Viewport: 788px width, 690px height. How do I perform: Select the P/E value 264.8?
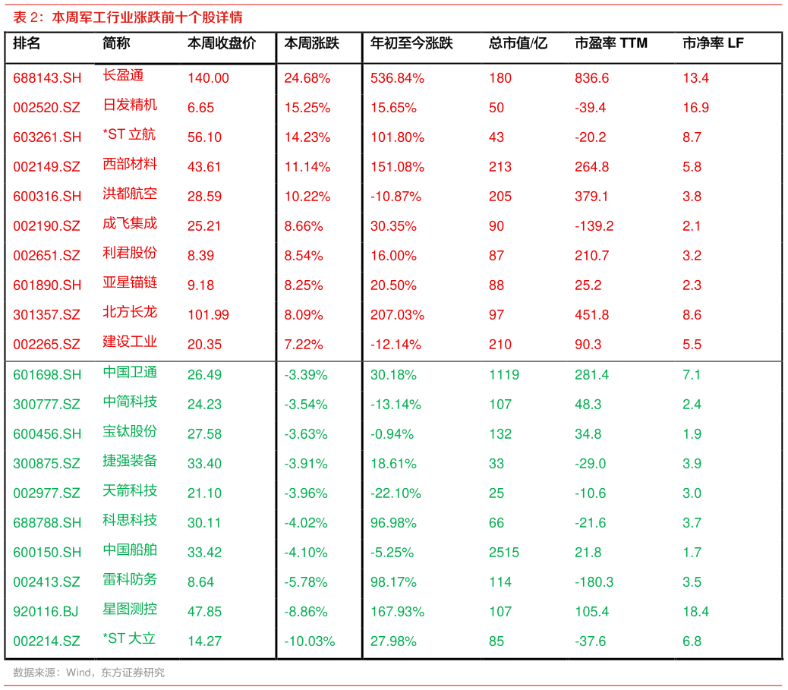(x=592, y=167)
